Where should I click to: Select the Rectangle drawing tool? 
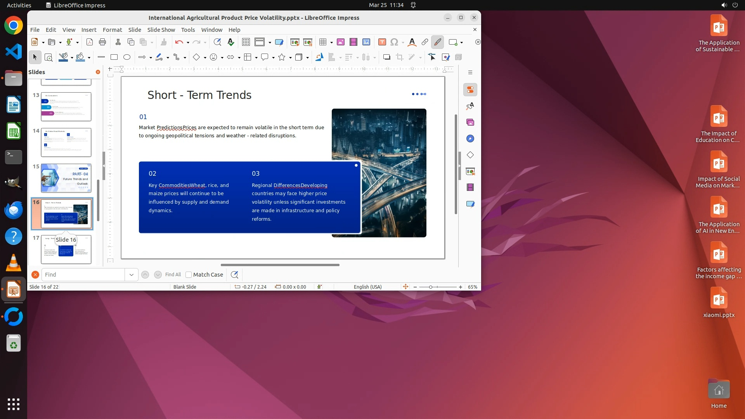pos(114,57)
